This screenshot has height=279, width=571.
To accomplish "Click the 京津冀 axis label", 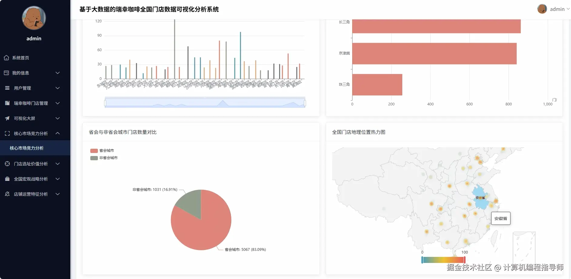I will (x=344, y=53).
